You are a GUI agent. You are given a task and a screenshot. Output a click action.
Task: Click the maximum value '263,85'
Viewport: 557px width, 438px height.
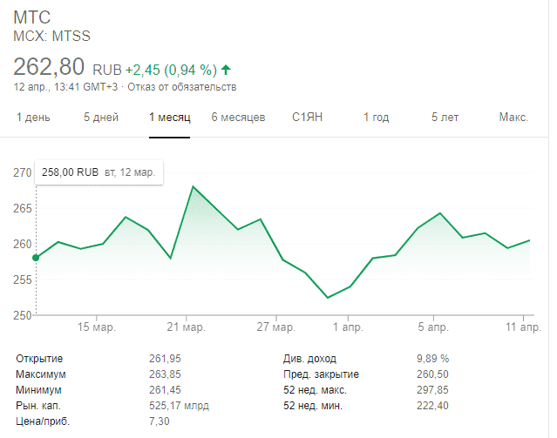click(x=165, y=374)
